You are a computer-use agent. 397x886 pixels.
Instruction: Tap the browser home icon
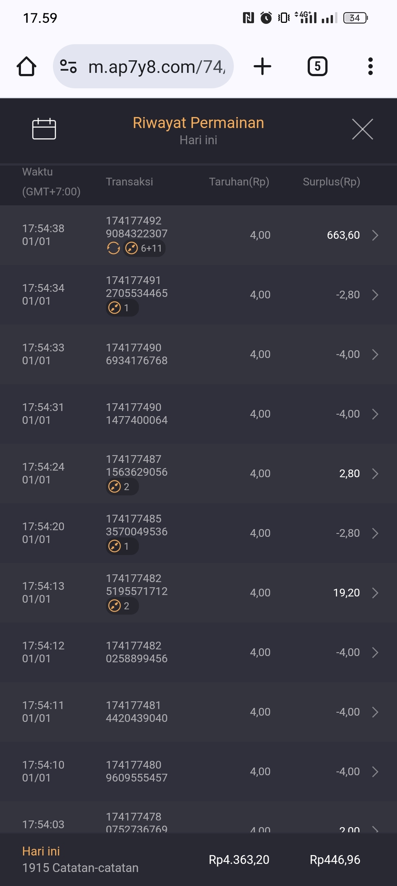26,67
